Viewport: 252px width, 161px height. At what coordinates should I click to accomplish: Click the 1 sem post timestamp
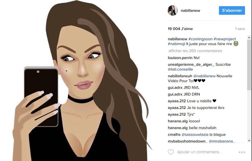[240, 29]
